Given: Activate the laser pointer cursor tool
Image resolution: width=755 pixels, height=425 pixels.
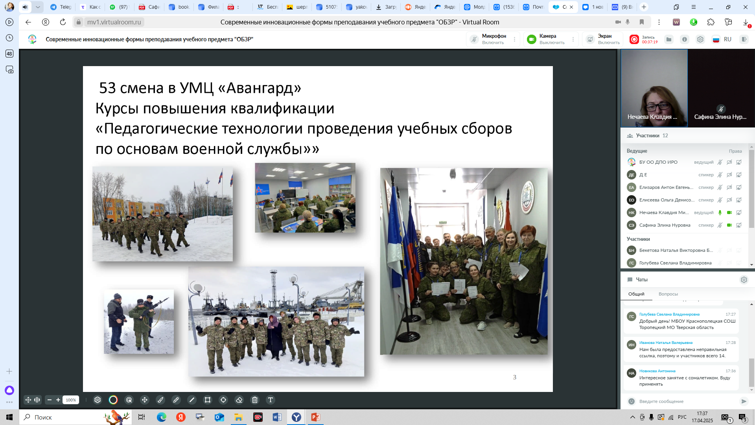Looking at the screenshot, I should (129, 400).
